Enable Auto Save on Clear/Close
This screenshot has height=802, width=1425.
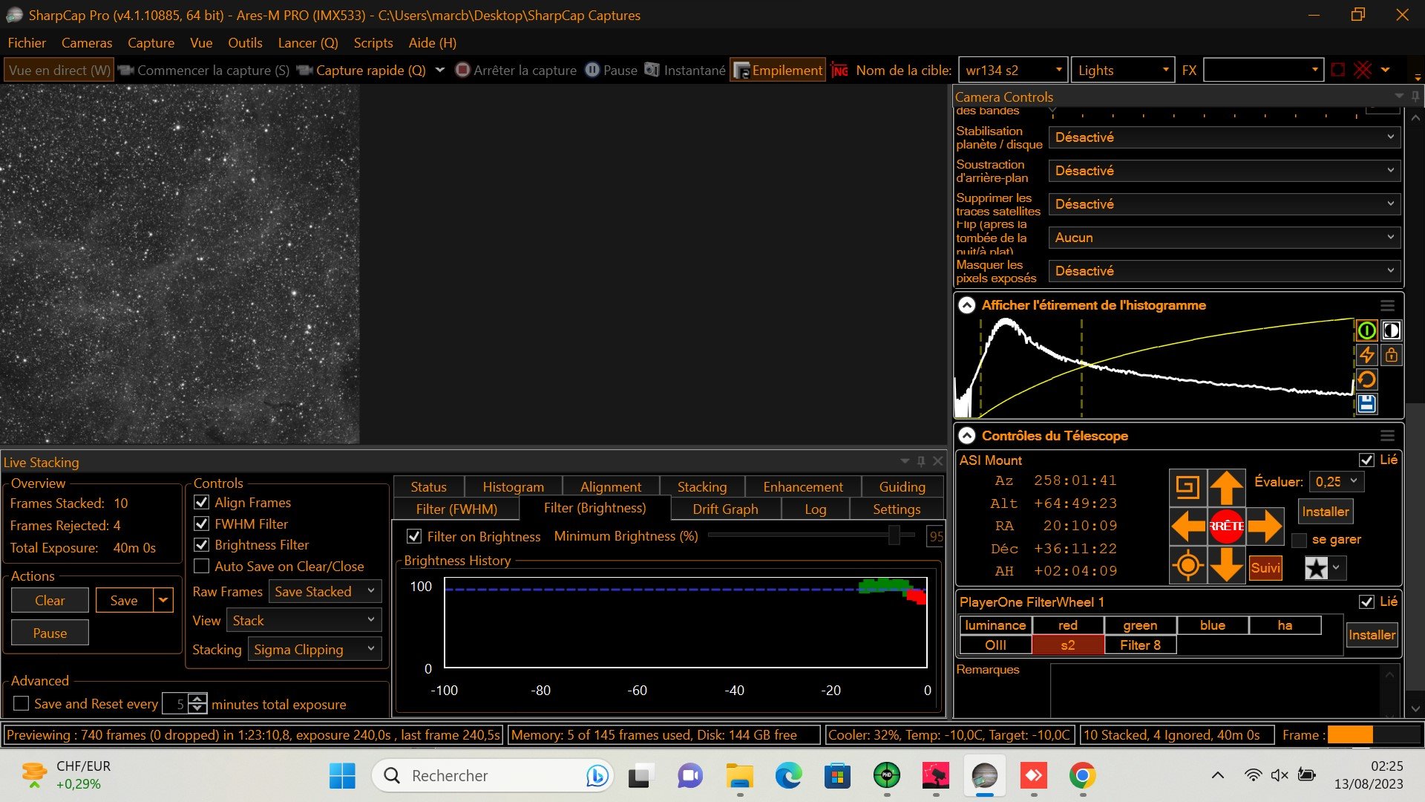point(201,566)
